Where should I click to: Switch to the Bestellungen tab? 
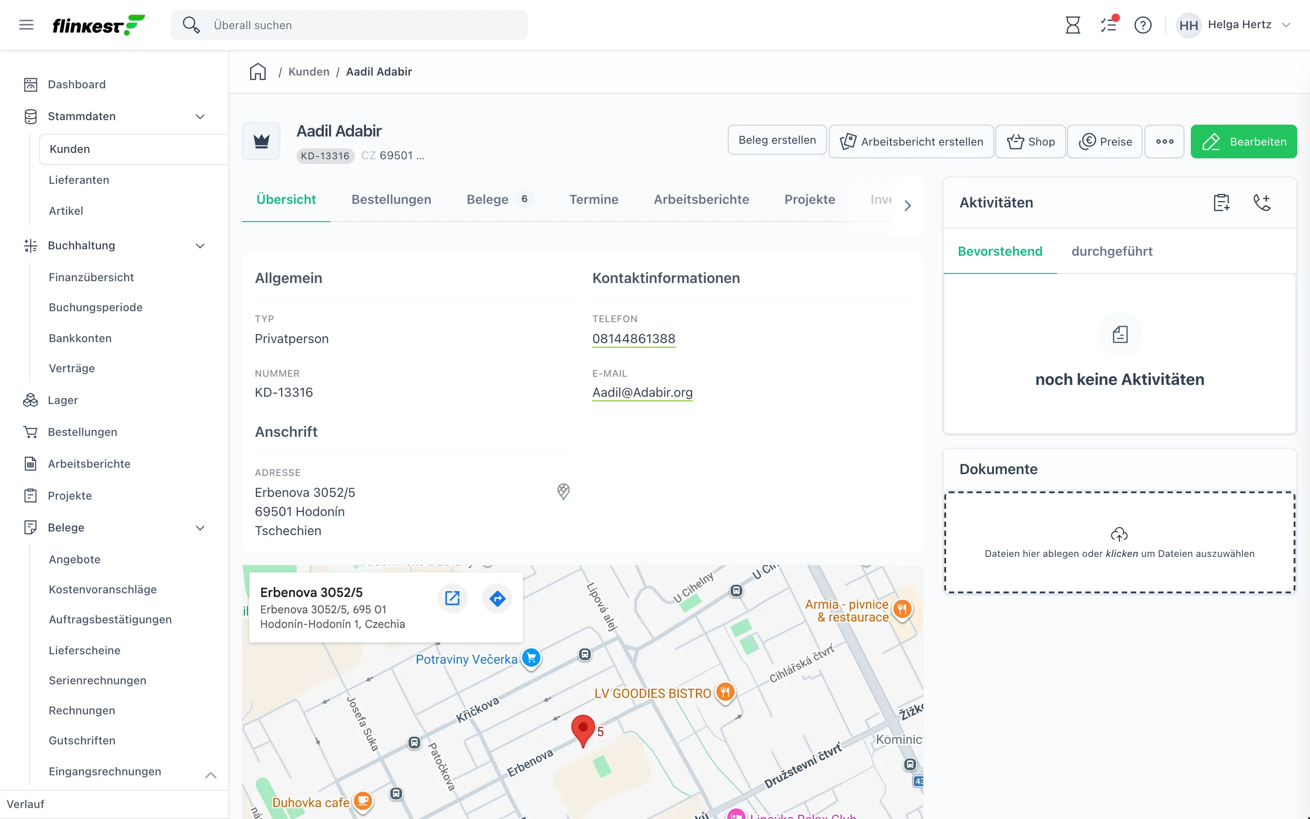point(391,199)
